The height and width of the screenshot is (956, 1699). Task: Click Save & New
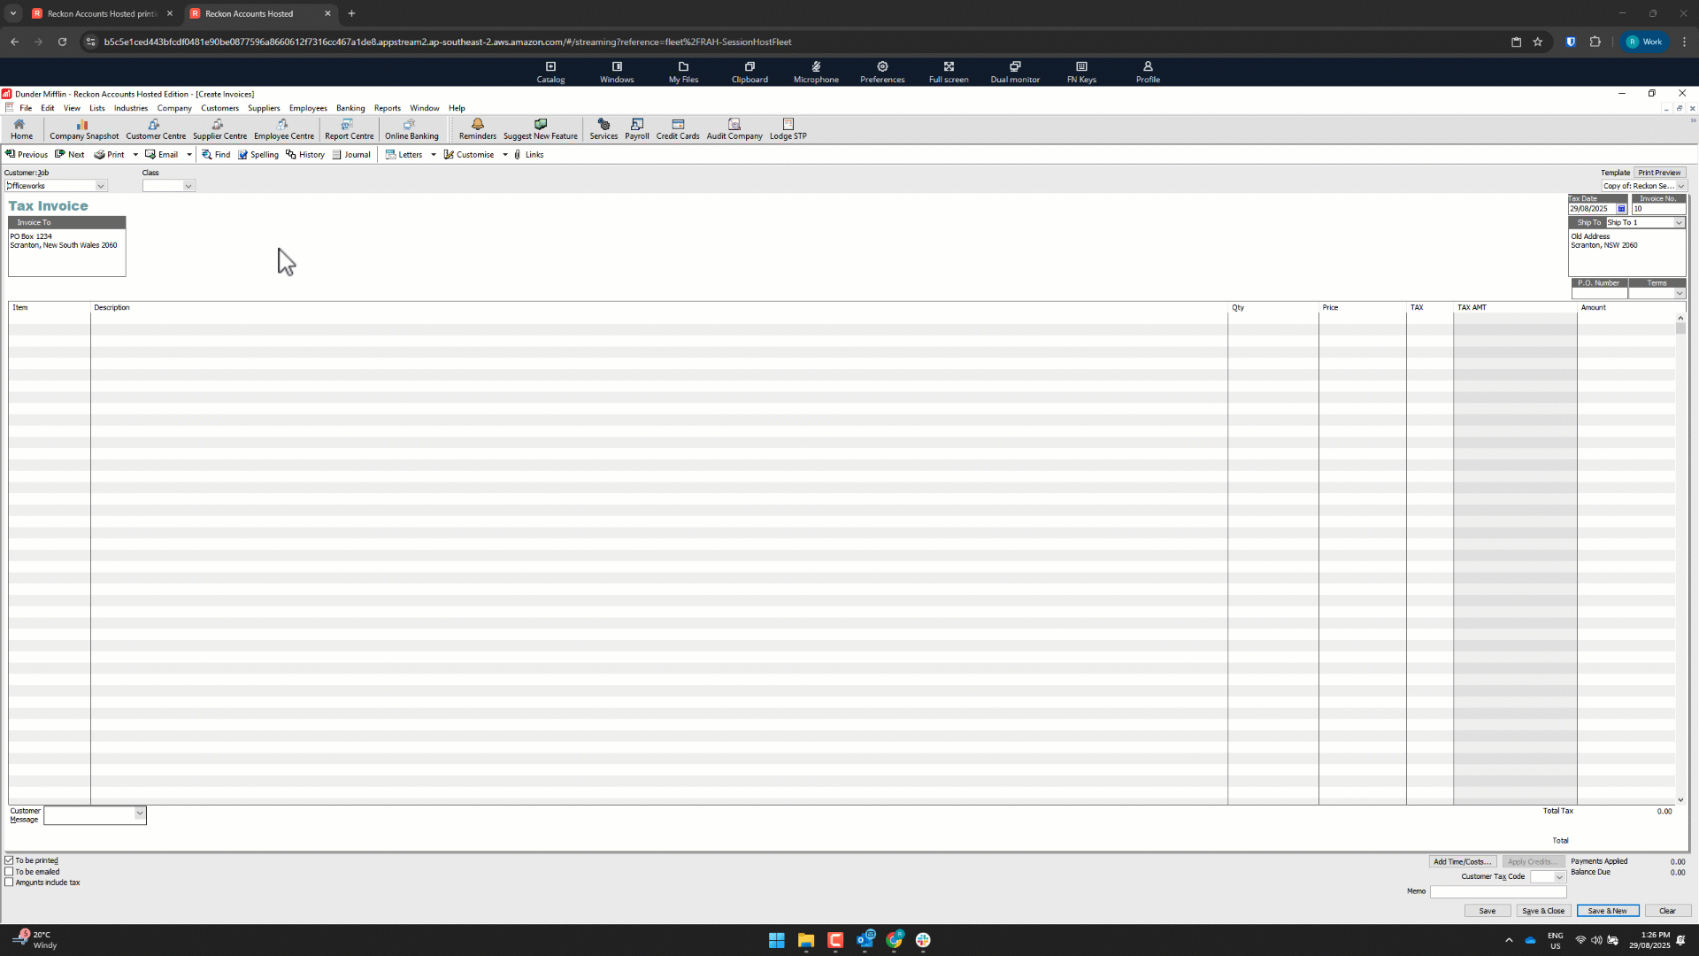tap(1607, 911)
